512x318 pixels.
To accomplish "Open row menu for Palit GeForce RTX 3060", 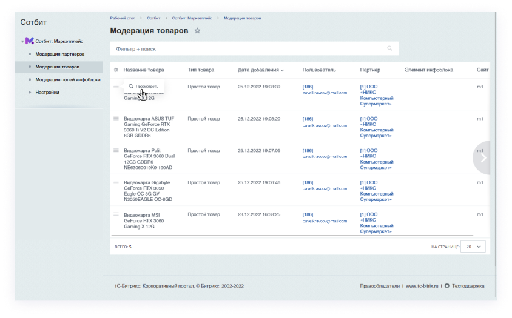I will click(116, 150).
